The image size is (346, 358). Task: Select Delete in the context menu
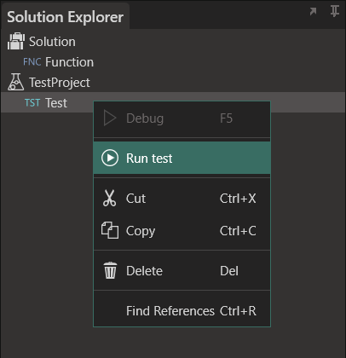(x=182, y=270)
